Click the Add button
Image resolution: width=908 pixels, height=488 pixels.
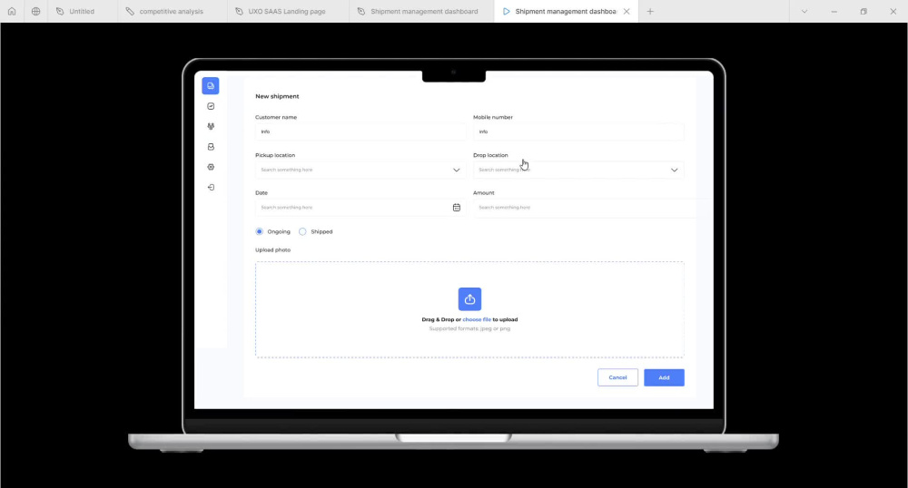(665, 377)
